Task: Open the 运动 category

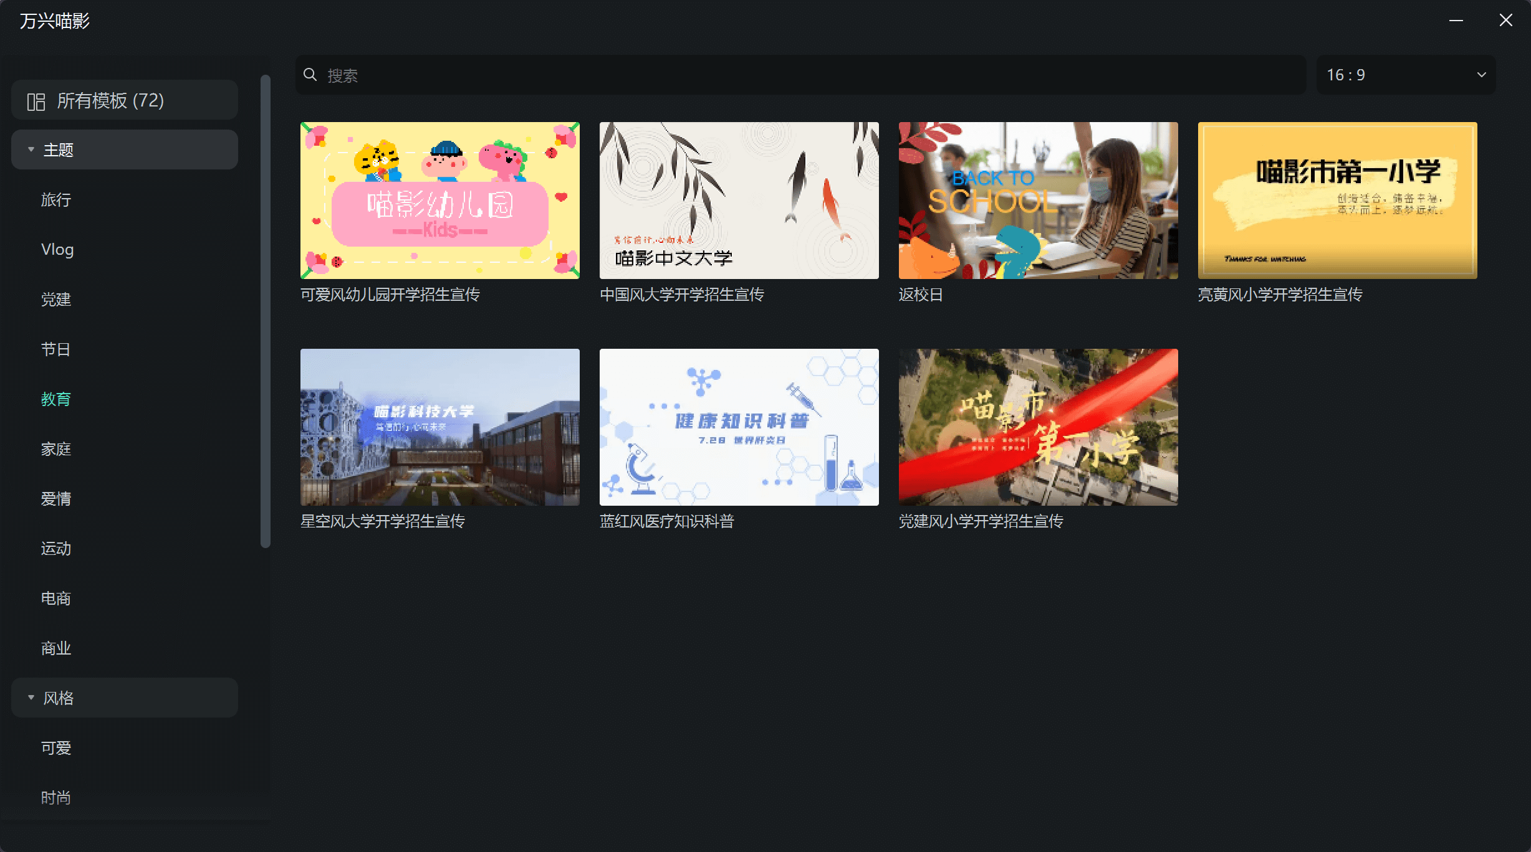Action: 56,548
